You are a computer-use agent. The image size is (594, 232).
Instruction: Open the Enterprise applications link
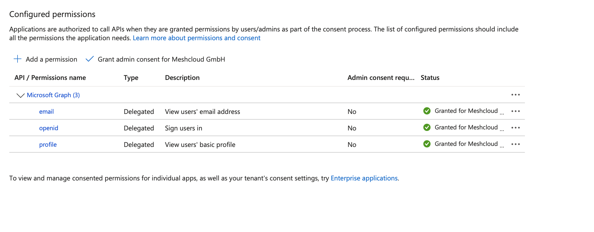pos(364,178)
